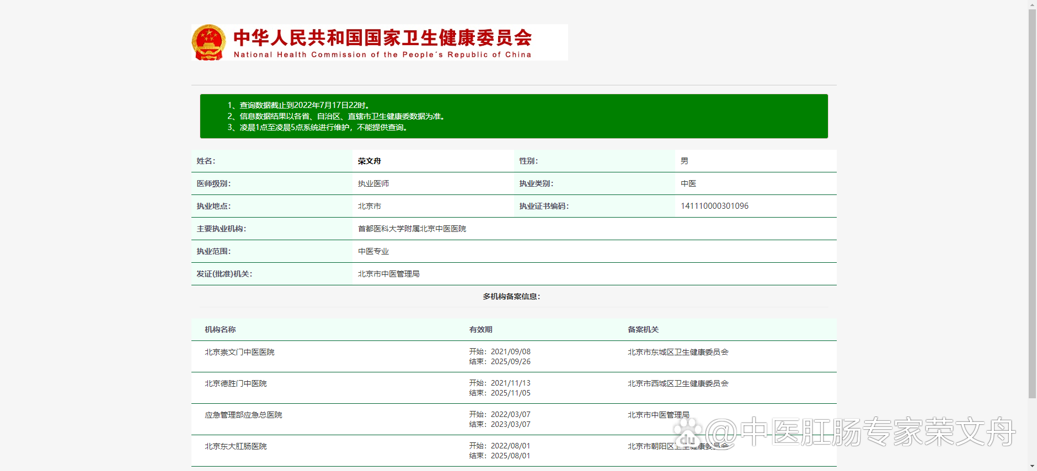Click 北京市中医管理局 in the 应急总医院 row
The height and width of the screenshot is (471, 1037).
pyautogui.click(x=658, y=415)
